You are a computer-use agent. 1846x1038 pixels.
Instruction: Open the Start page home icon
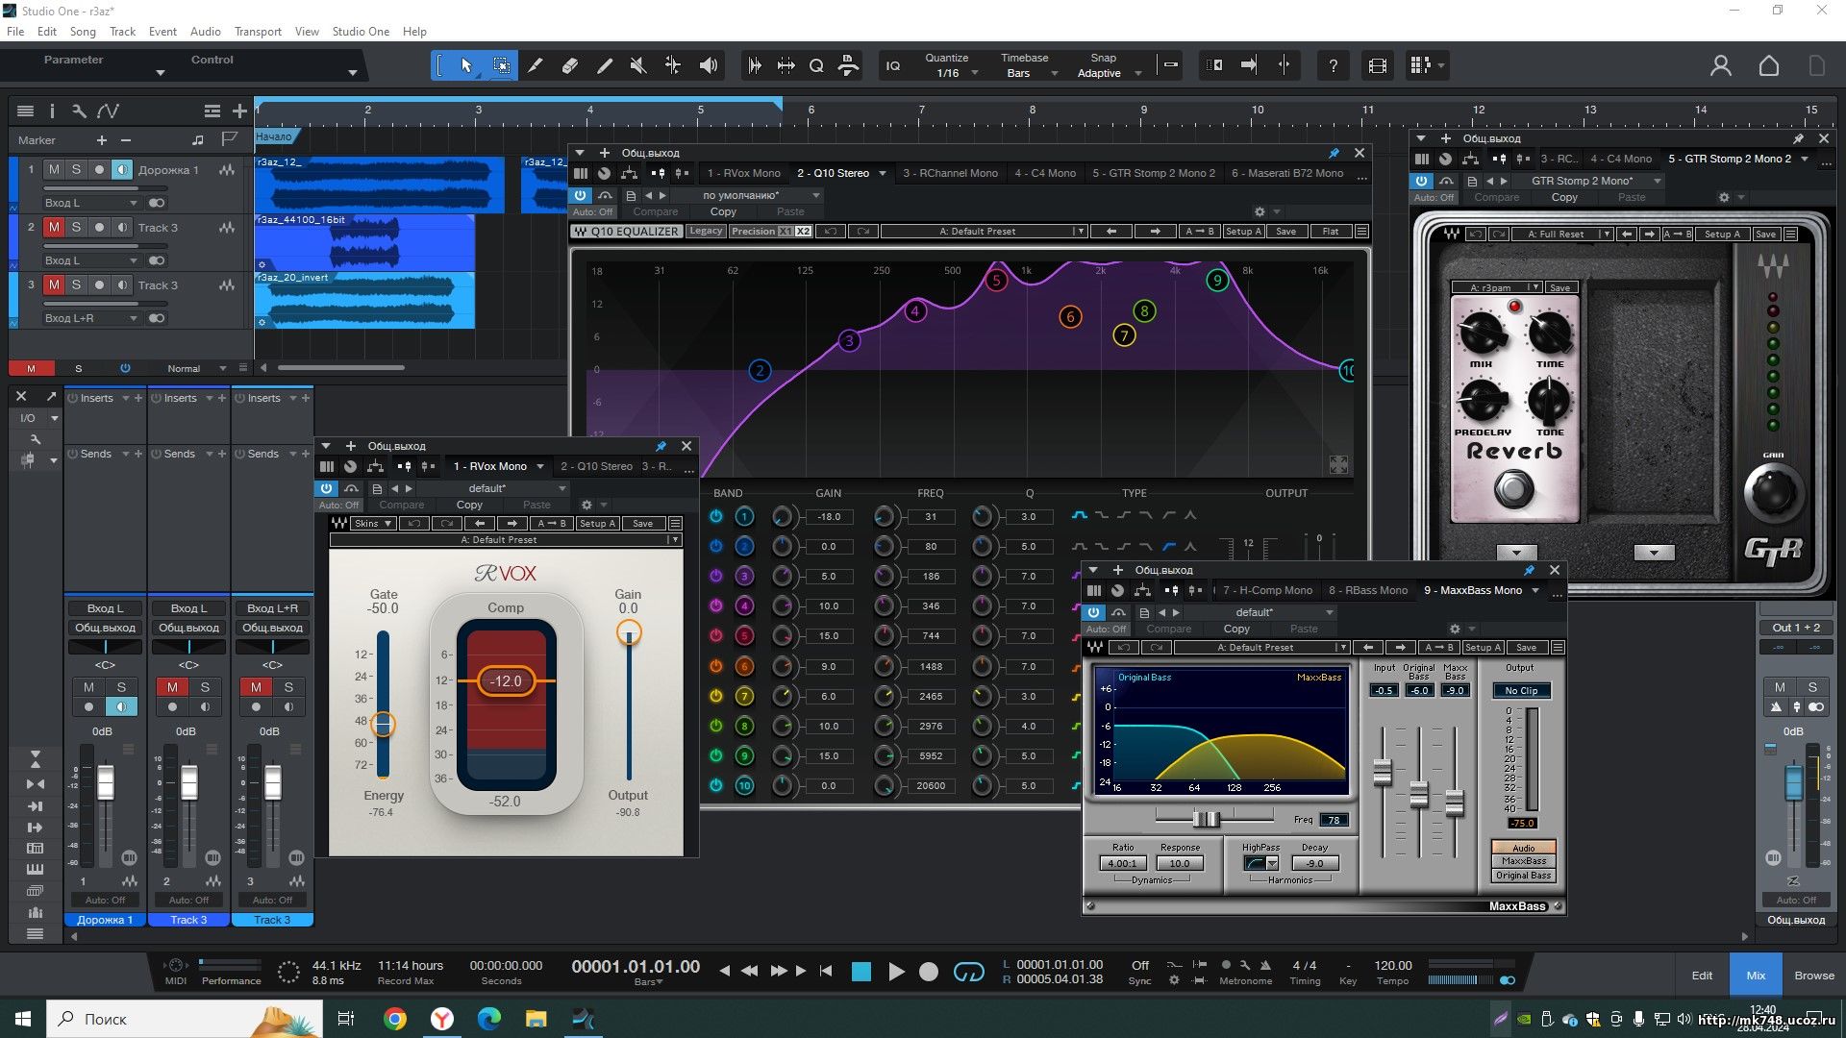point(1769,65)
